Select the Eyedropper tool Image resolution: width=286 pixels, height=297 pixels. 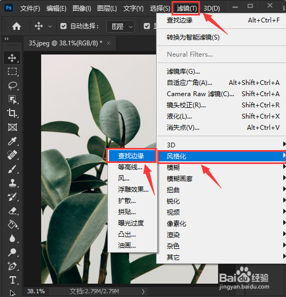12,141
